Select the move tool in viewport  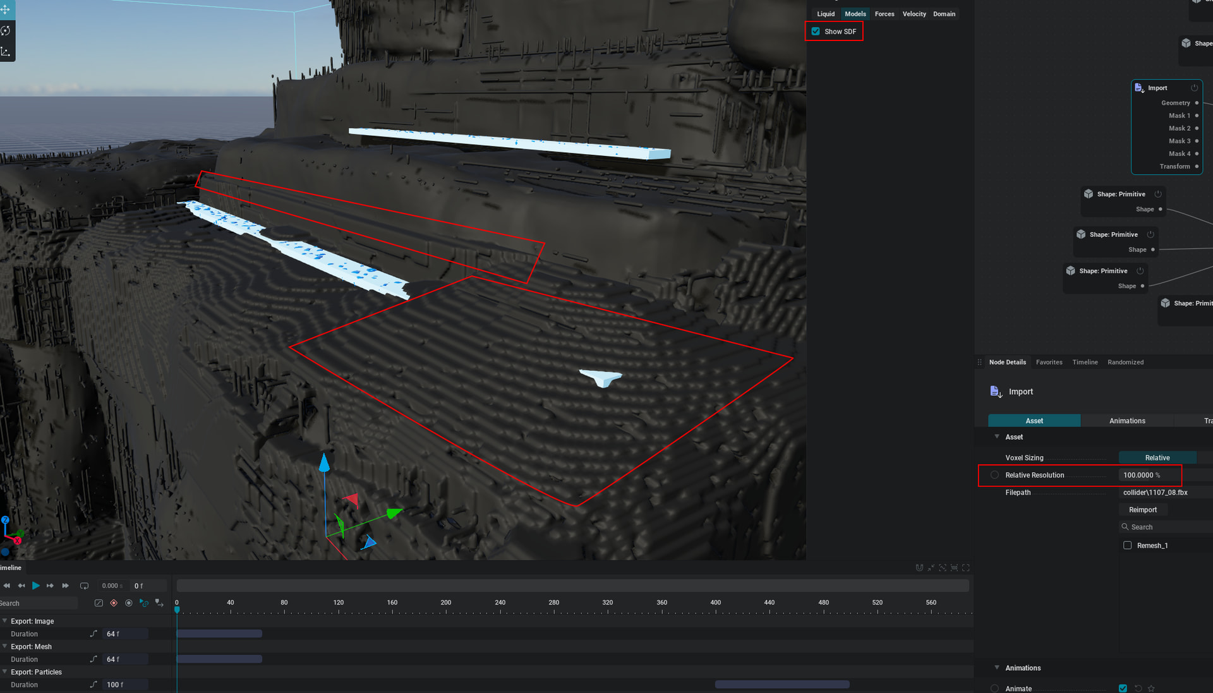click(x=6, y=9)
